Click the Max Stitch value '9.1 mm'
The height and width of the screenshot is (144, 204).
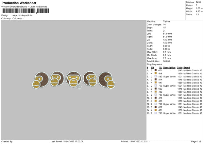click(167, 52)
